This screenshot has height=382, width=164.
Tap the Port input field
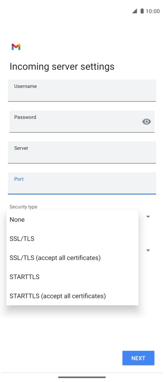[82, 183]
